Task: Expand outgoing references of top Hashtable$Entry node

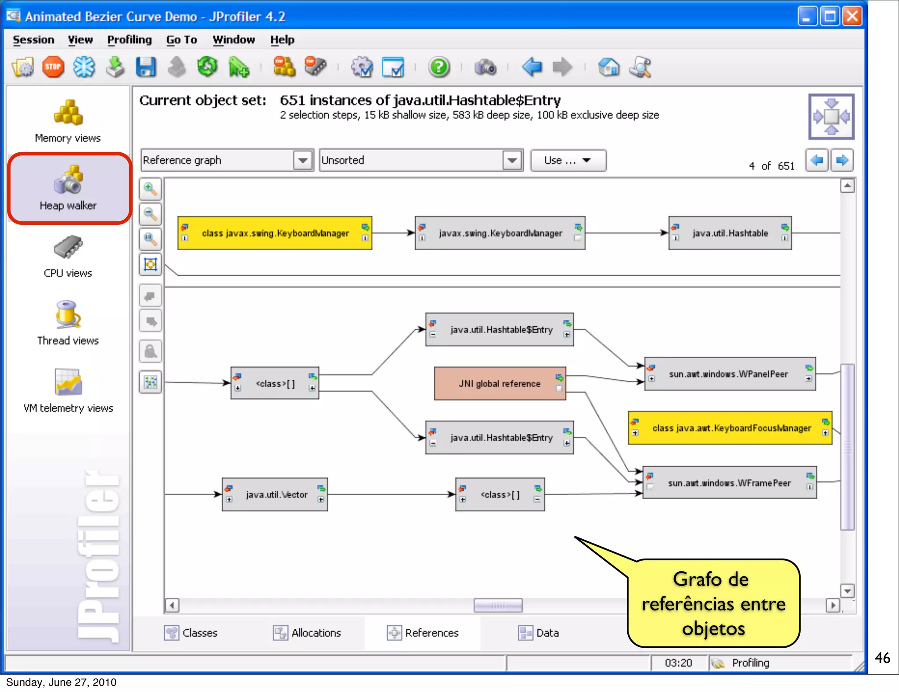Action: click(567, 335)
